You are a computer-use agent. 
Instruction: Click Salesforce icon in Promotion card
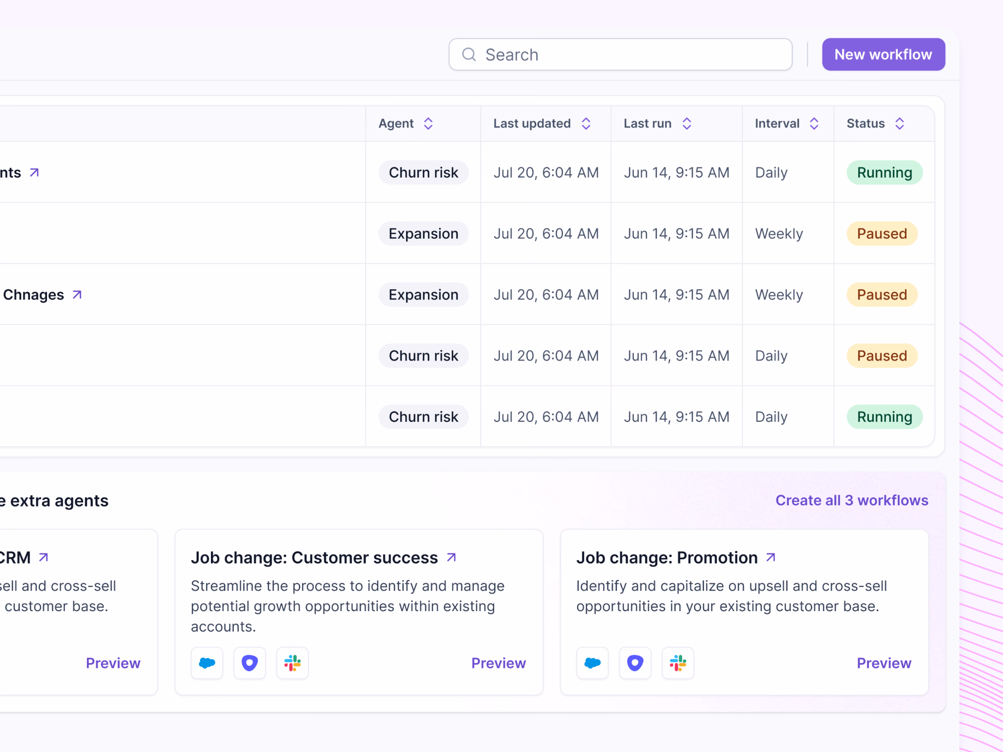593,663
